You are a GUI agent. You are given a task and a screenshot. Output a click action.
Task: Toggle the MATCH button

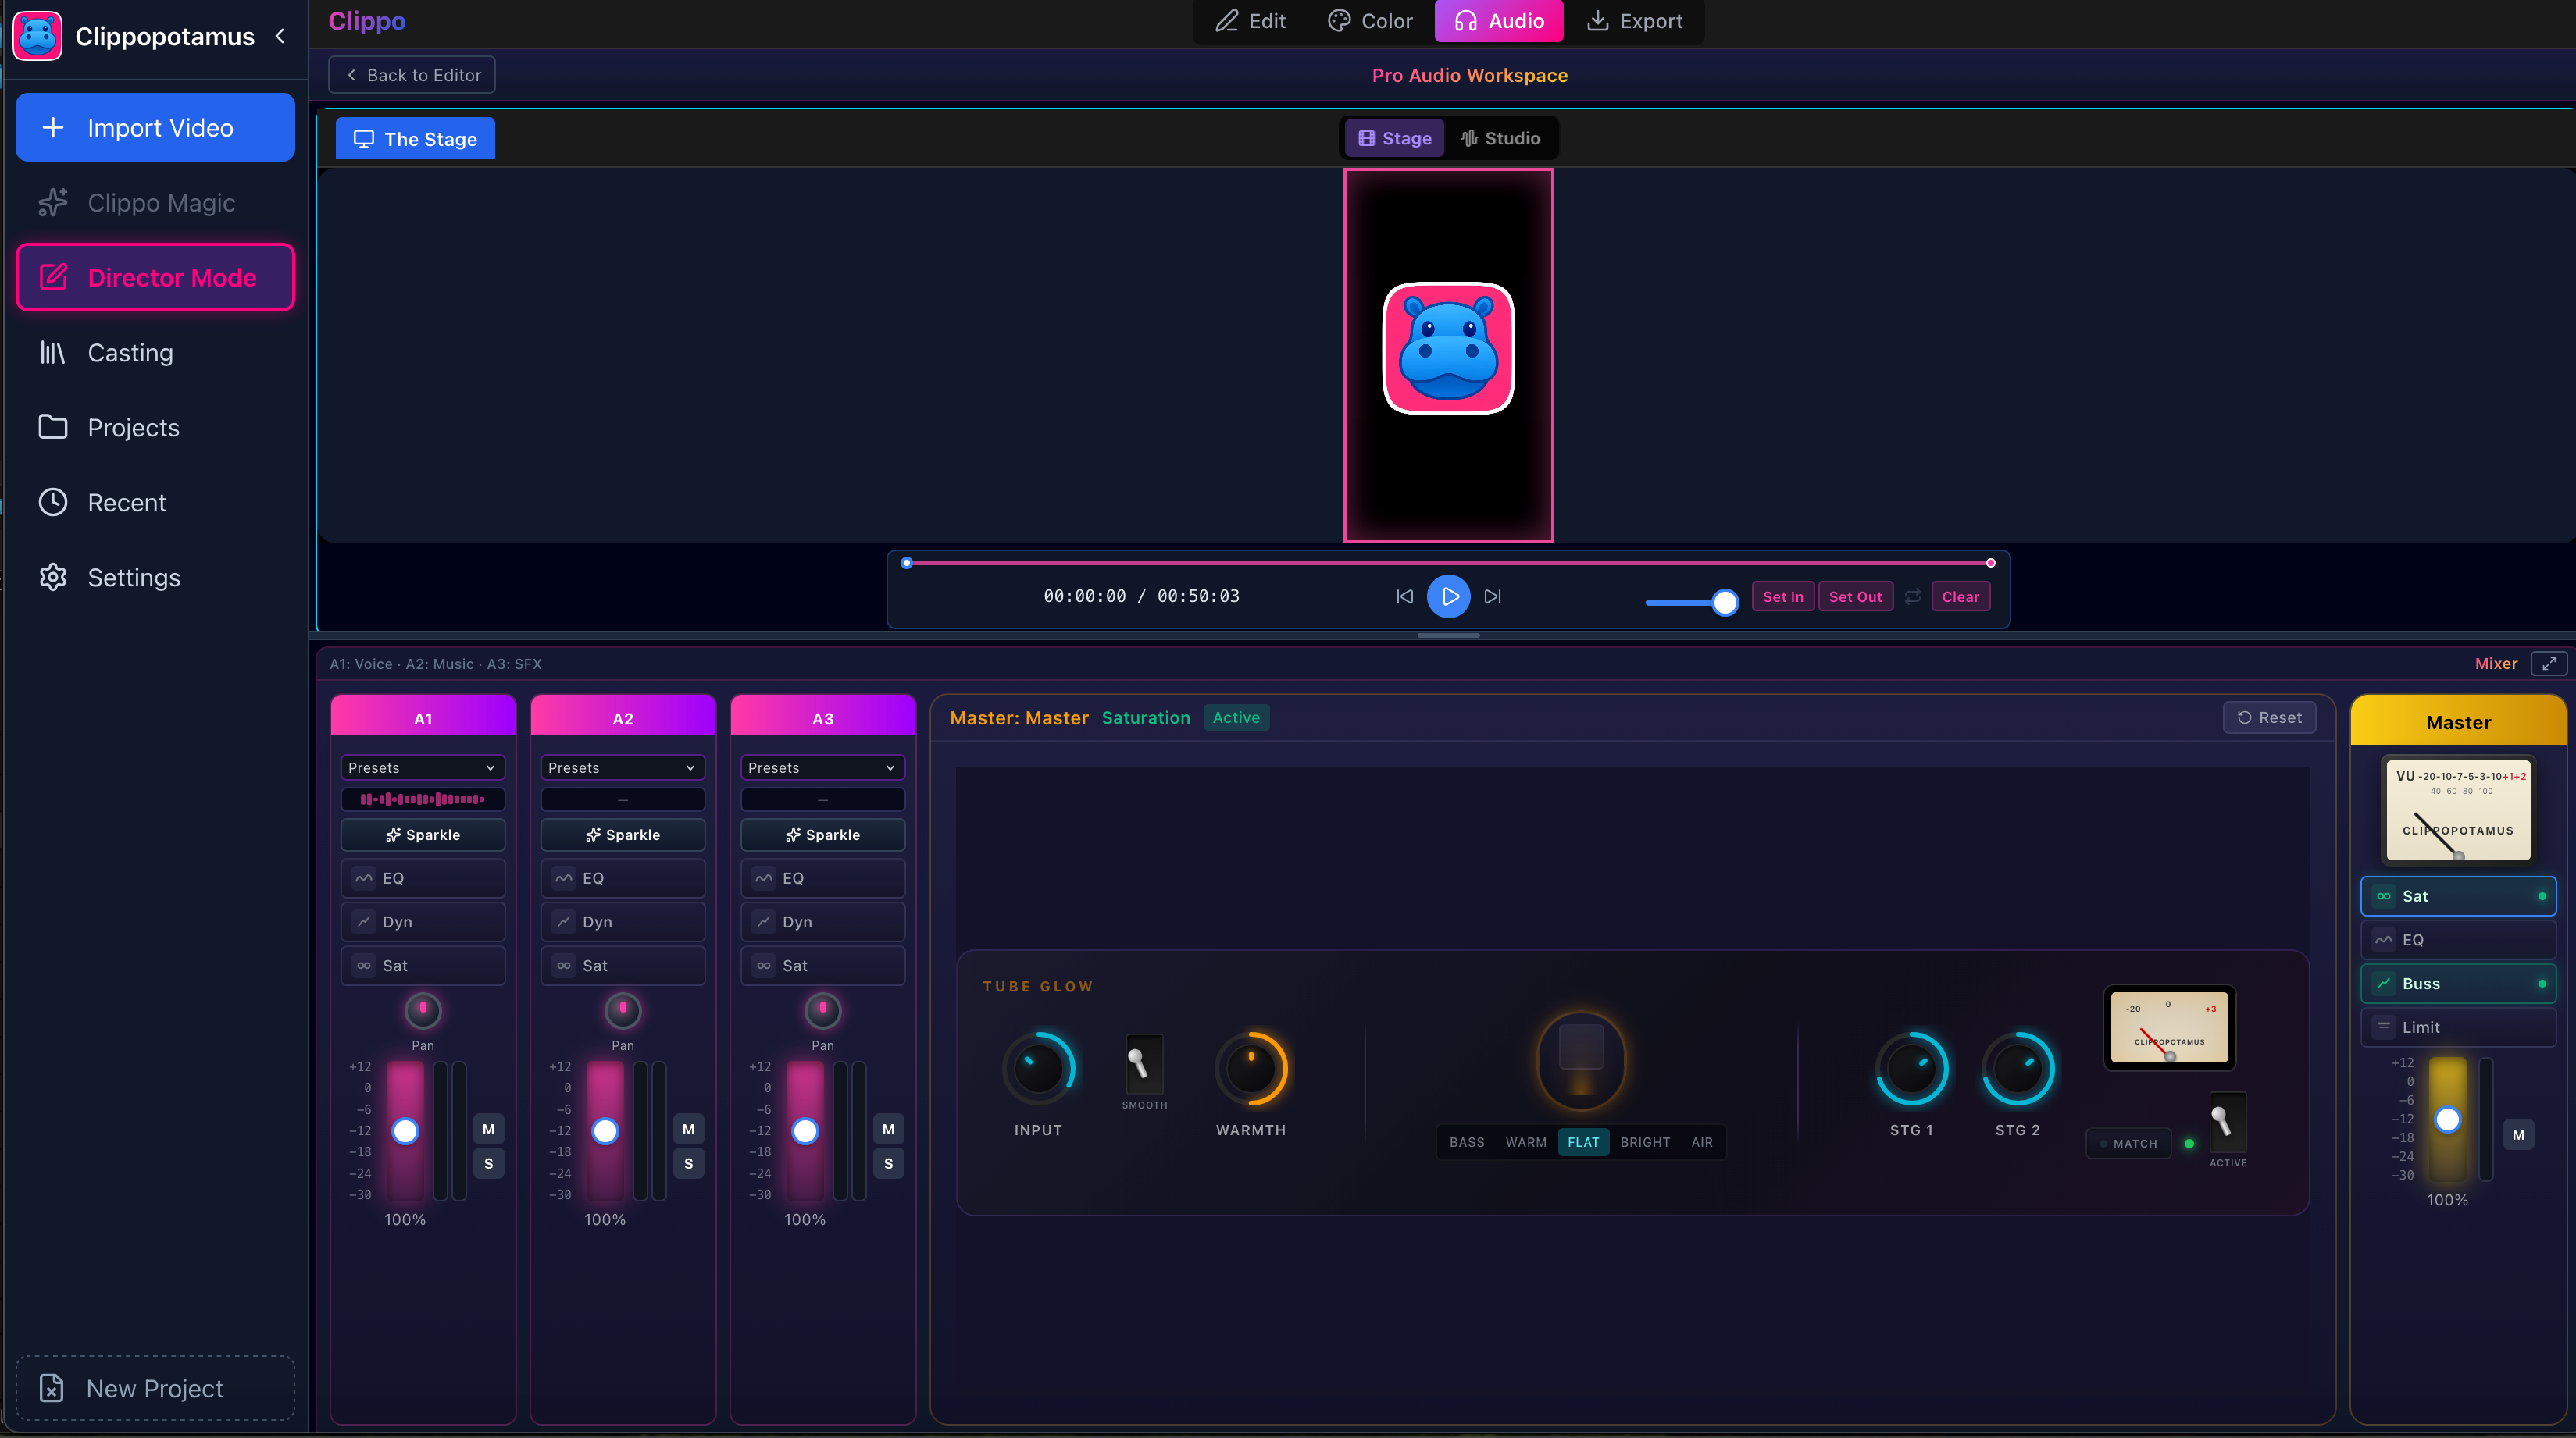pos(2128,1143)
